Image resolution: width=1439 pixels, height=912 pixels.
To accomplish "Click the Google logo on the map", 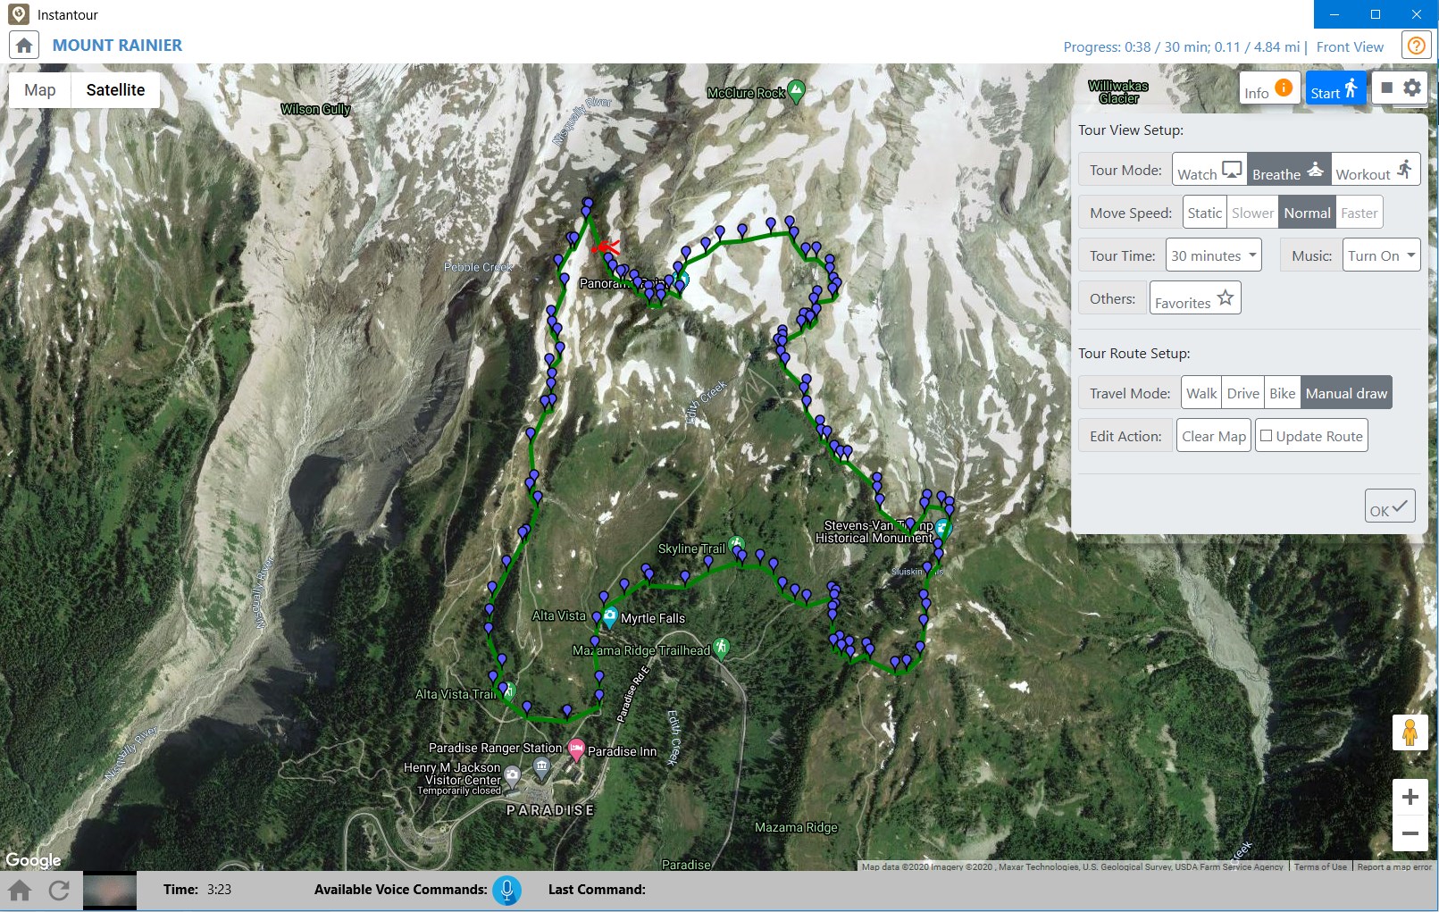I will tap(34, 860).
